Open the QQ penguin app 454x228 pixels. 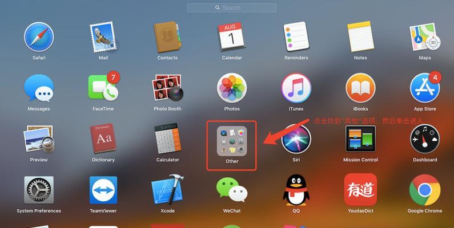click(x=296, y=190)
